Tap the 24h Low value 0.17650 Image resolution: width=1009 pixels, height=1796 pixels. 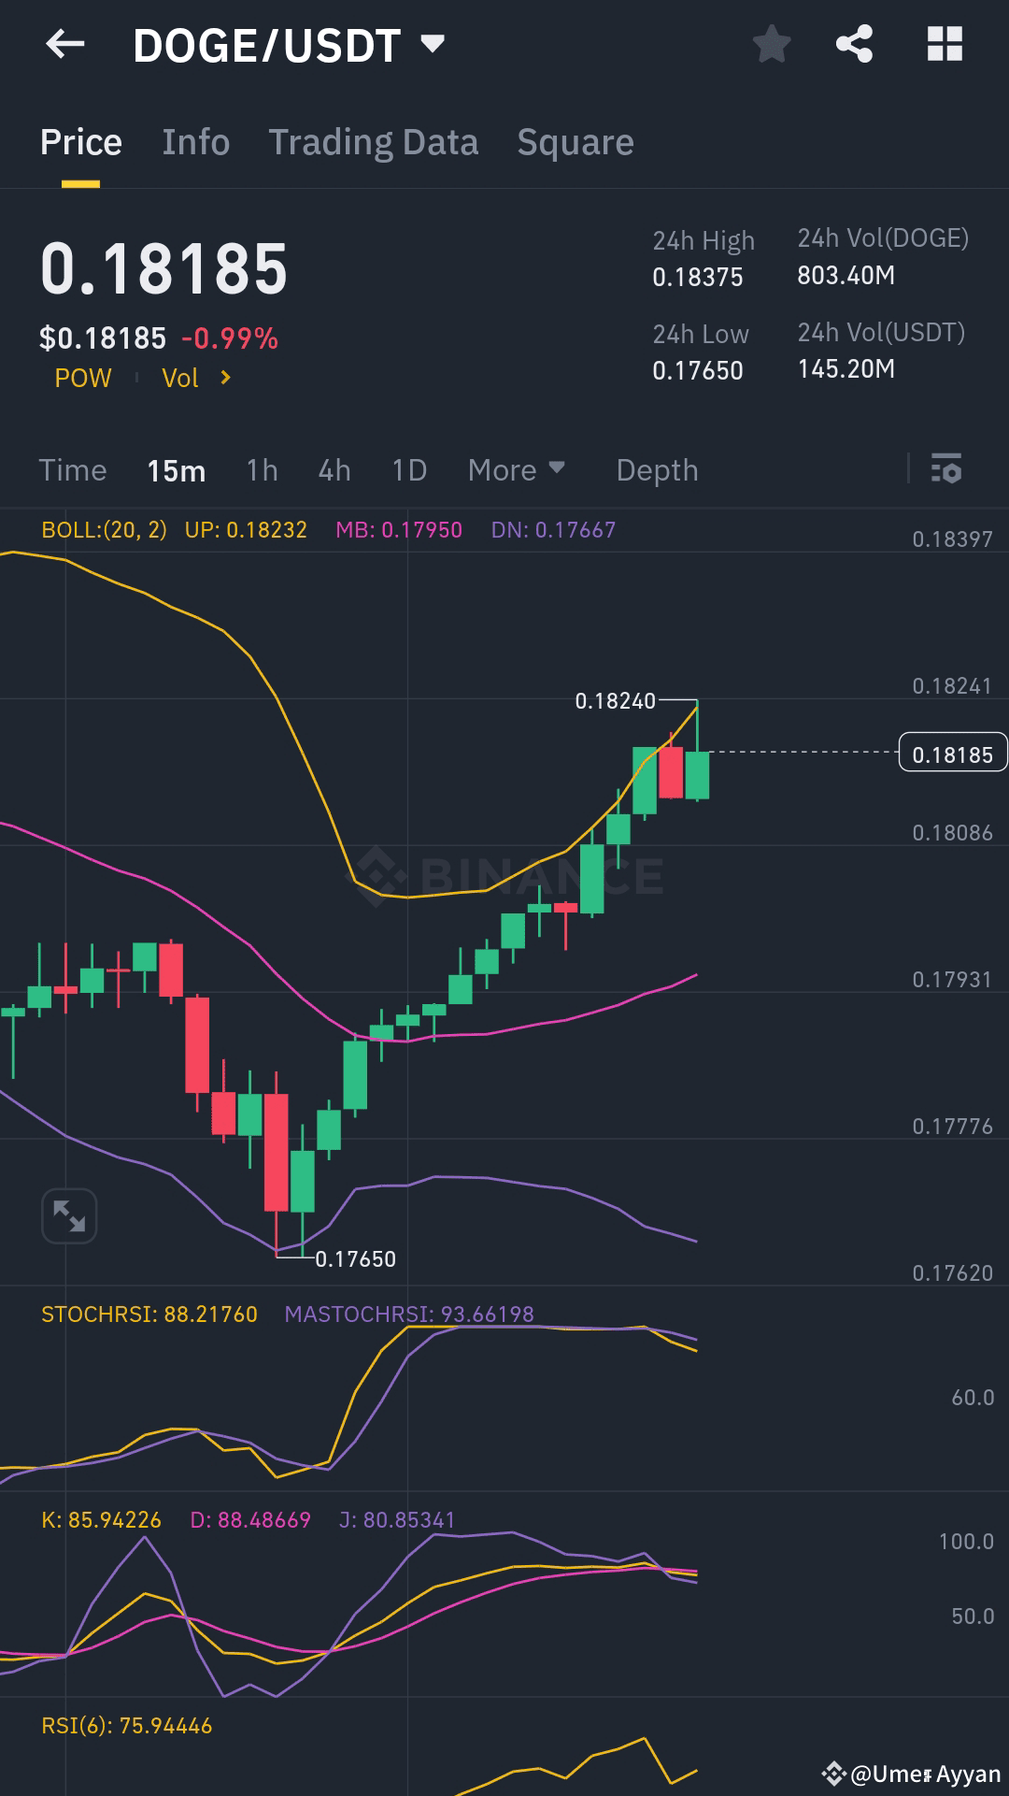pos(698,370)
